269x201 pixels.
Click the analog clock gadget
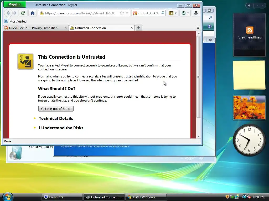[x=249, y=140]
